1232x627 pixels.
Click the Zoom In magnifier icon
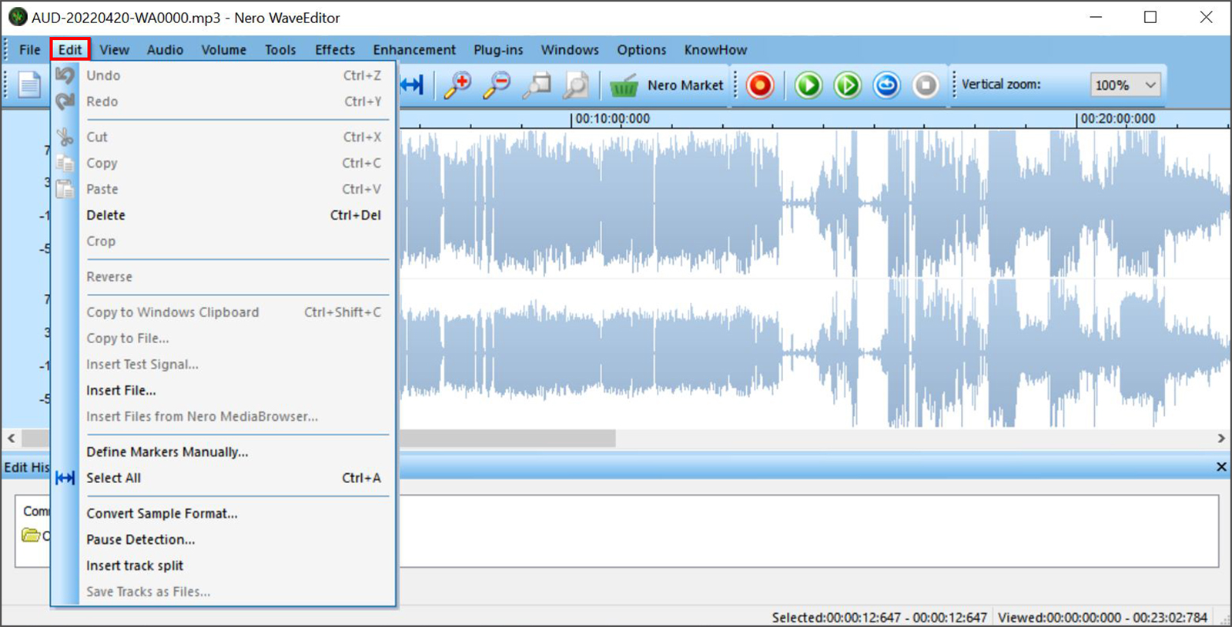(x=458, y=85)
